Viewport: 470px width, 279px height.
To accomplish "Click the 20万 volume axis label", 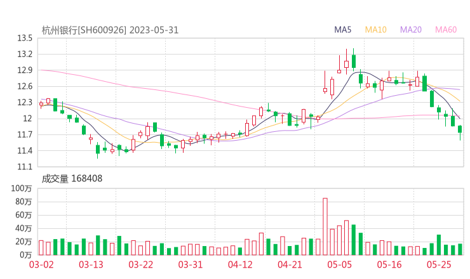I will (x=23, y=242).
